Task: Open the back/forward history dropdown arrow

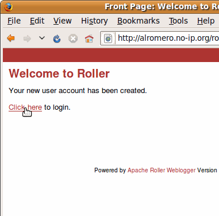Action: click(42, 38)
